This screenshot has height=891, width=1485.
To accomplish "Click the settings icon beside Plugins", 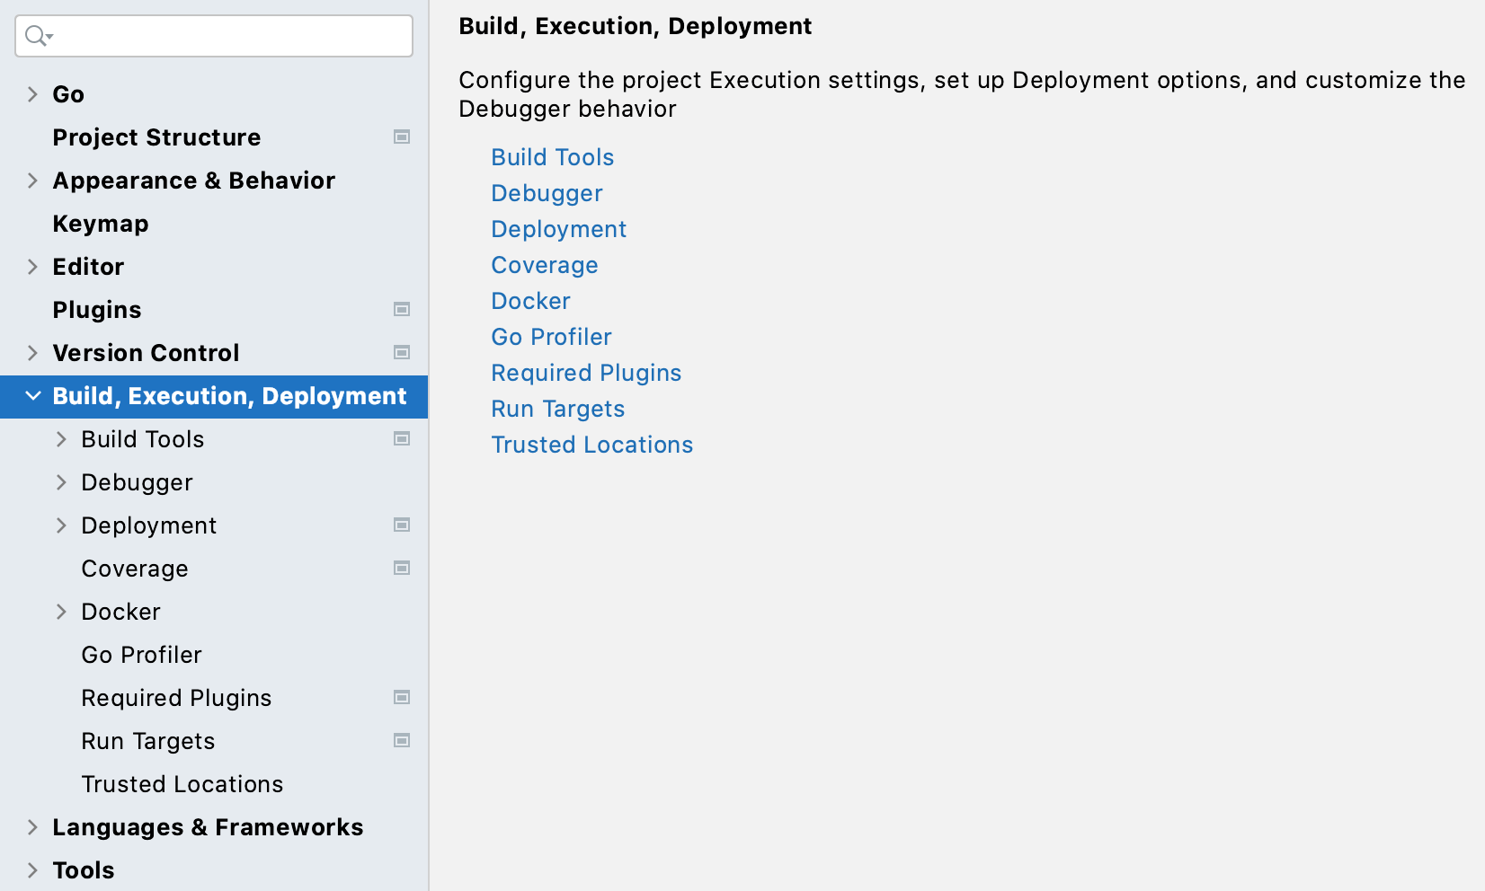I will click(402, 309).
